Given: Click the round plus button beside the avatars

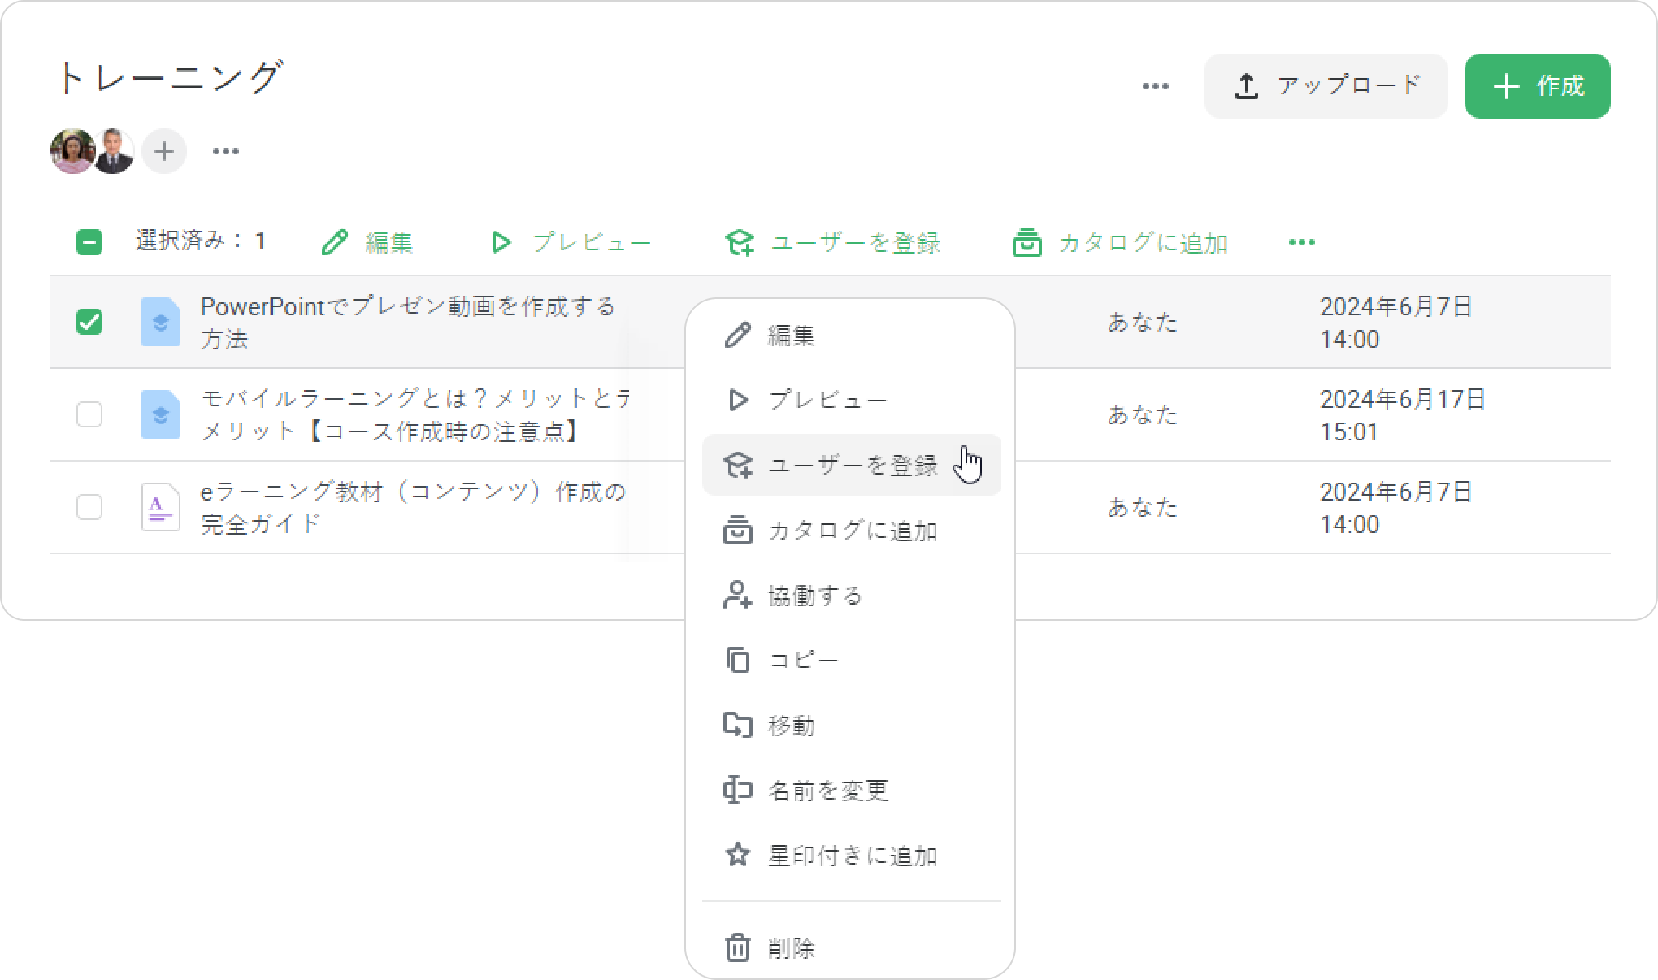Looking at the screenshot, I should tap(164, 151).
